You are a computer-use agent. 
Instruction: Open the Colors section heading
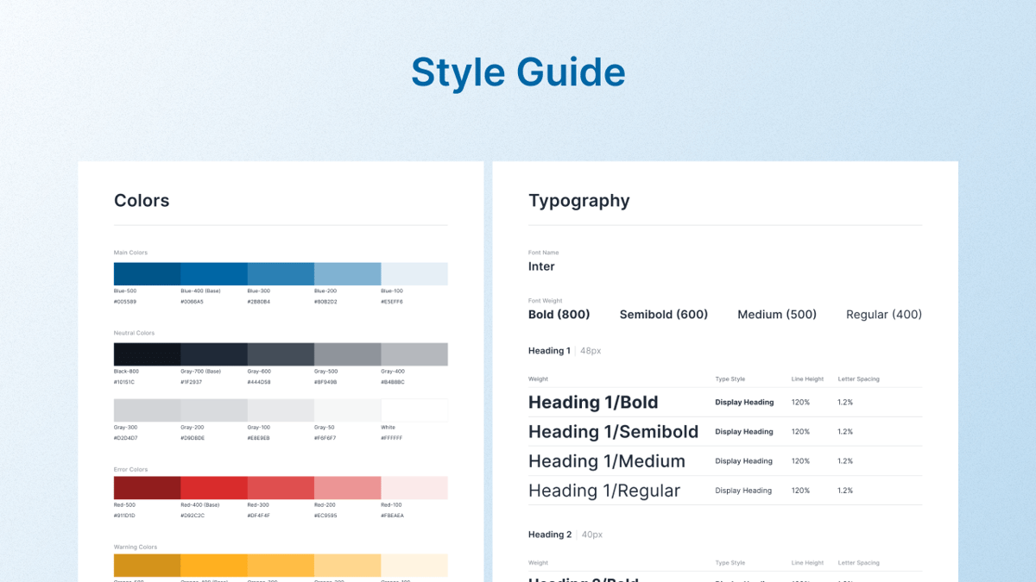(x=141, y=200)
